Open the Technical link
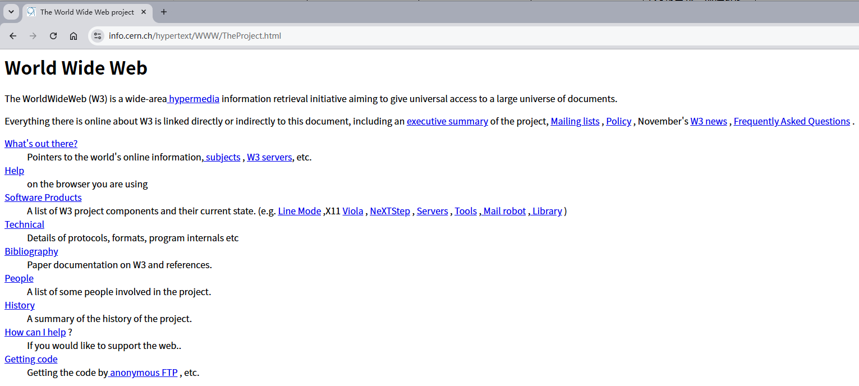 click(x=24, y=224)
